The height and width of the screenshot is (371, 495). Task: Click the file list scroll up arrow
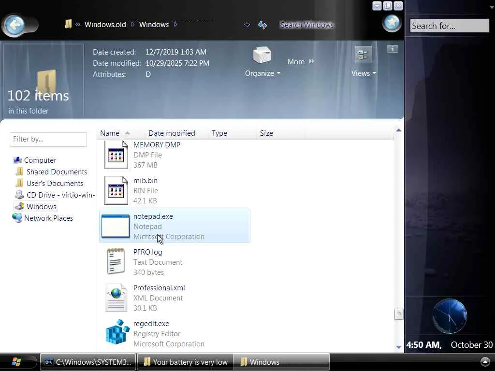[x=399, y=130]
